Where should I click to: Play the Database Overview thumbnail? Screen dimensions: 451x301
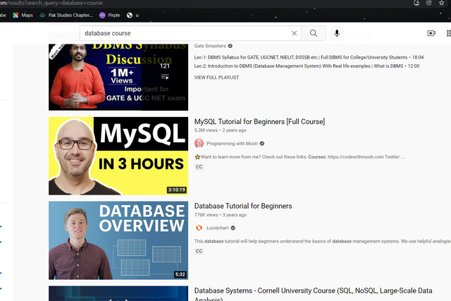click(x=118, y=240)
